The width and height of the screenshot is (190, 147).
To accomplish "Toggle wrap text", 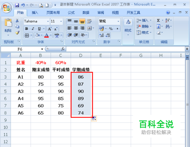I will (x=89, y=21).
